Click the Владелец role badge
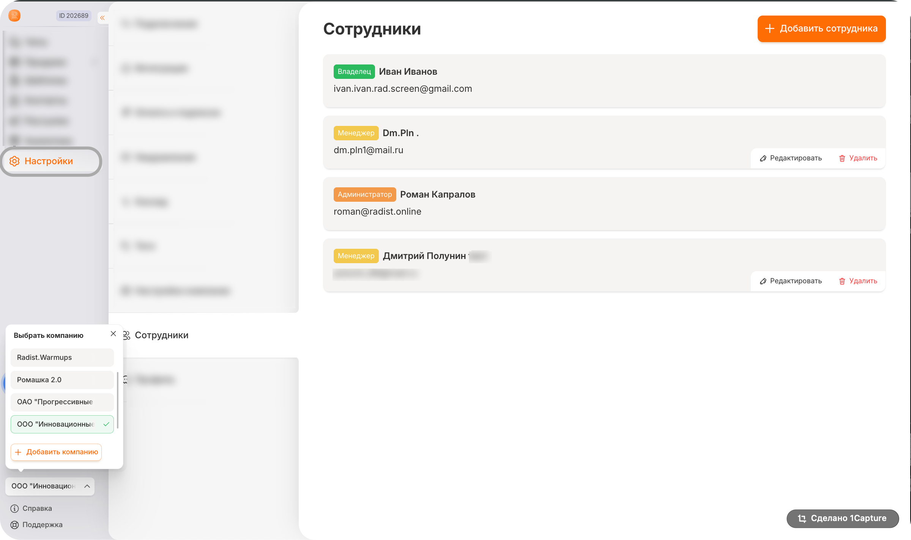The height and width of the screenshot is (540, 911). point(354,72)
